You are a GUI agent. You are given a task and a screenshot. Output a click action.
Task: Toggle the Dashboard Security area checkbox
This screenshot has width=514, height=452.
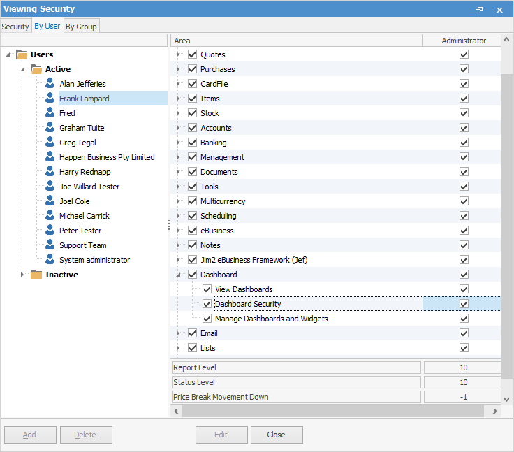[207, 304]
